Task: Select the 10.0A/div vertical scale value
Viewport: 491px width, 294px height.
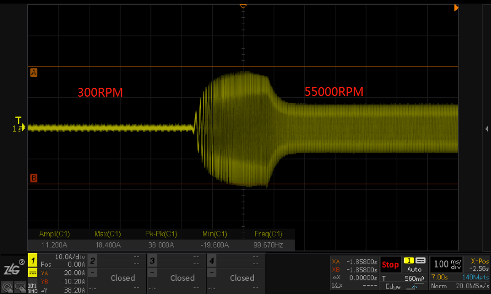Action: 70,257
